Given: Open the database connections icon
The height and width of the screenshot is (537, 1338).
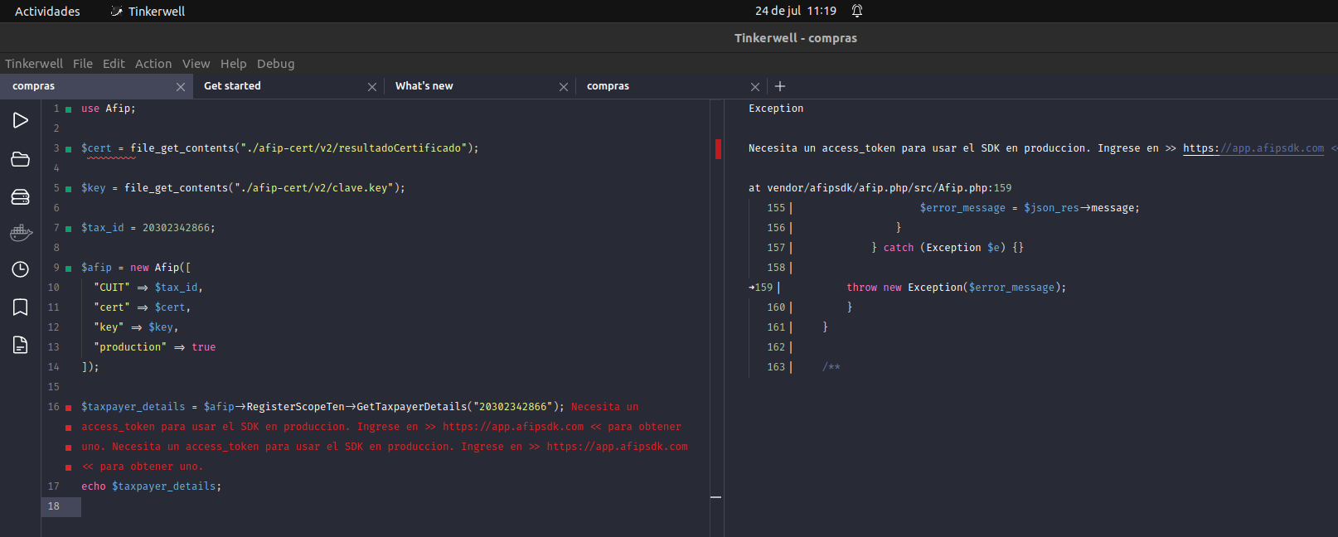Looking at the screenshot, I should click(21, 196).
